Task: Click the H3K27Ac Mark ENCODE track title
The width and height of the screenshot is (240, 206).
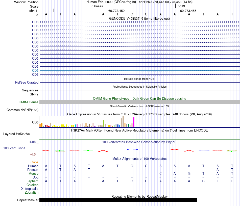Action: (139, 131)
